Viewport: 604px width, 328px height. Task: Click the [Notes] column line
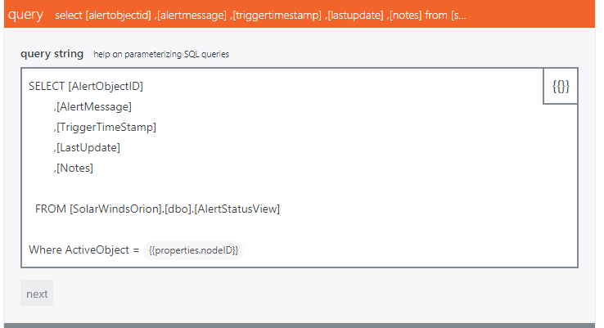[74, 168]
